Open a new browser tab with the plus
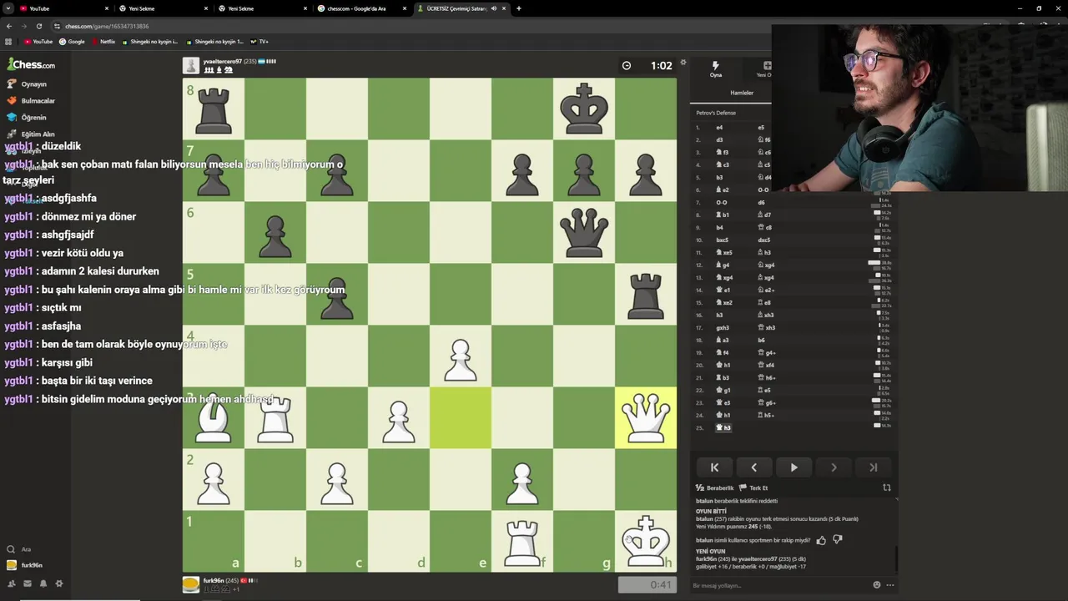Screen dimensions: 1068x601 tap(519, 8)
